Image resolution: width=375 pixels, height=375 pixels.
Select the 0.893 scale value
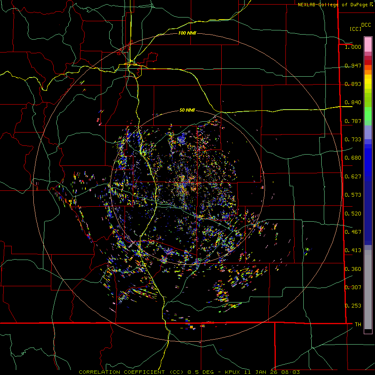click(353, 84)
